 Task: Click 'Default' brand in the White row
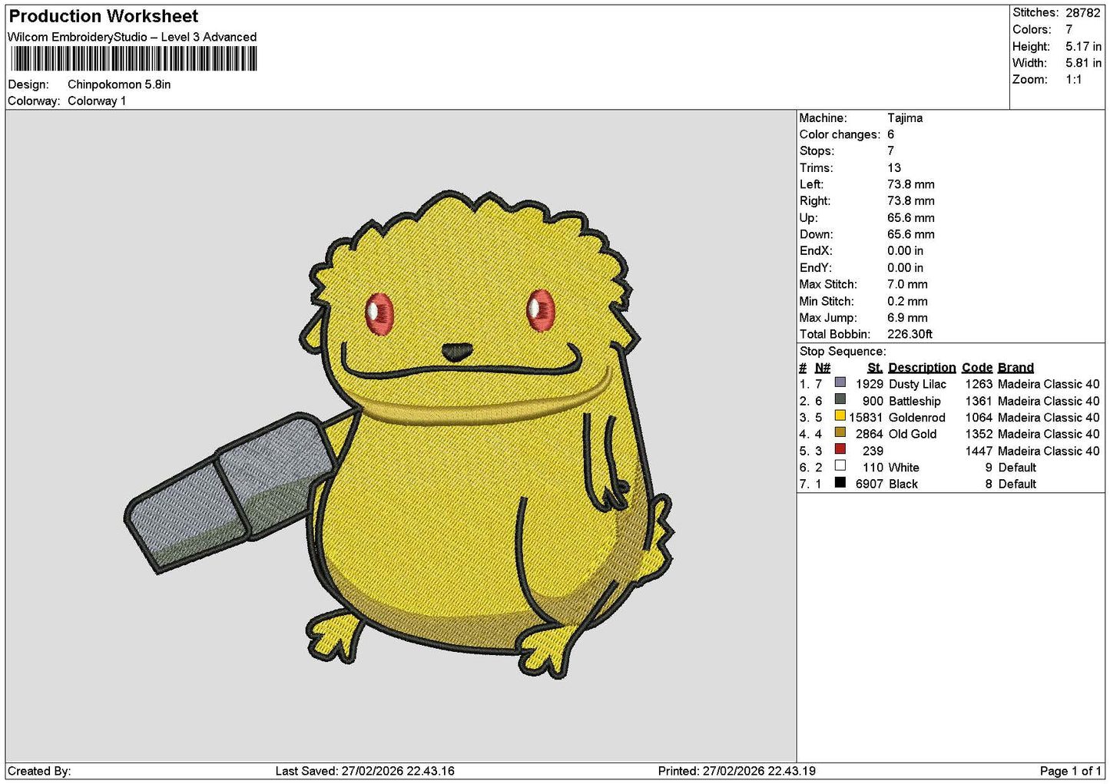point(1017,468)
